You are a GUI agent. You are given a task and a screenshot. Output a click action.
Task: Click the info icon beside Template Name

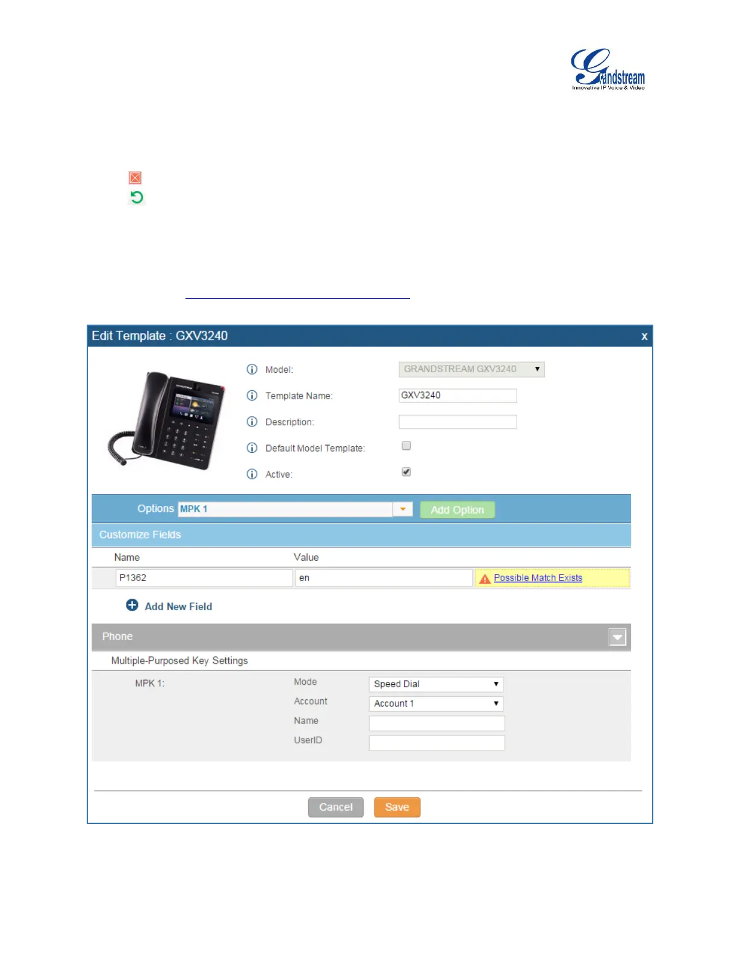pyautogui.click(x=252, y=396)
